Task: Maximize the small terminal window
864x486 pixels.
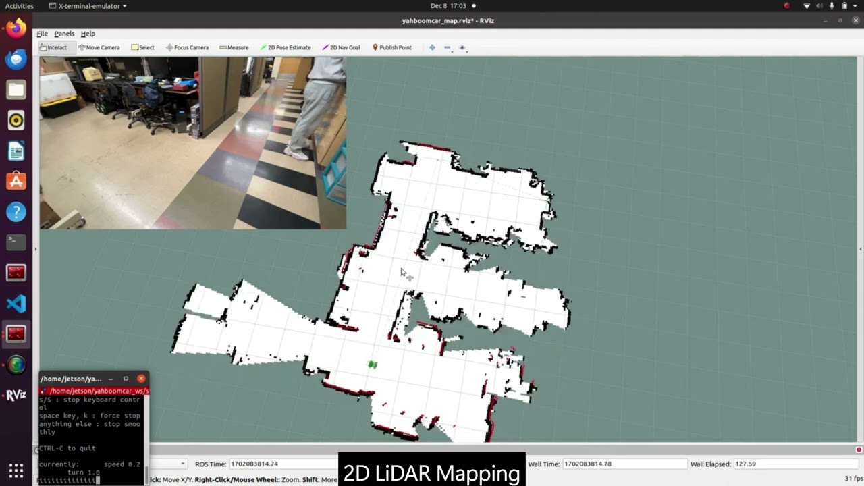Action: [126, 379]
